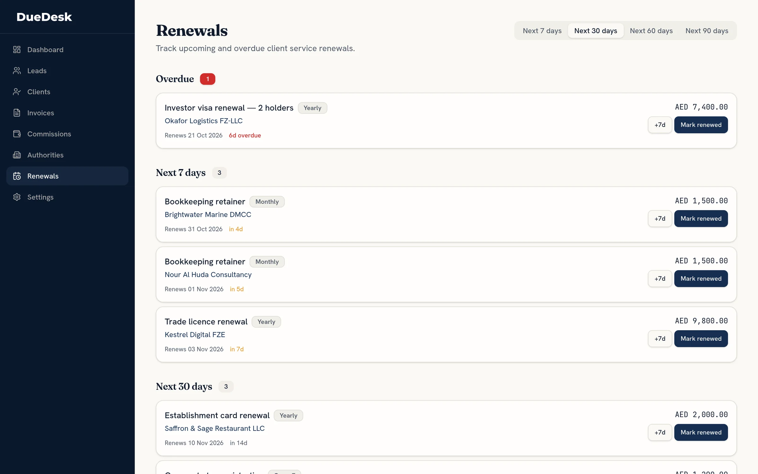The image size is (758, 474).
Task: Add +7d to Nour Al Huda renewal
Action: click(660, 279)
